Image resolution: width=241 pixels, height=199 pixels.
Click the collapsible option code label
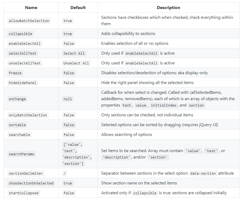[x=20, y=34]
